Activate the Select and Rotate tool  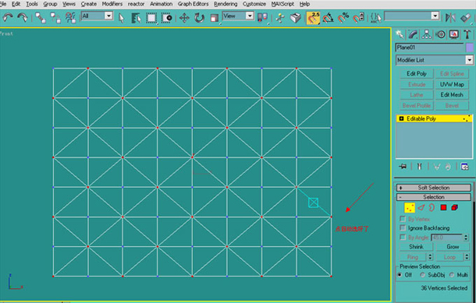point(199,18)
